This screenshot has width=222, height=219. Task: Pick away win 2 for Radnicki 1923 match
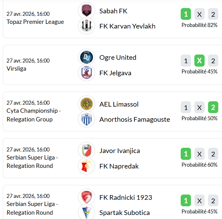tap(213, 201)
